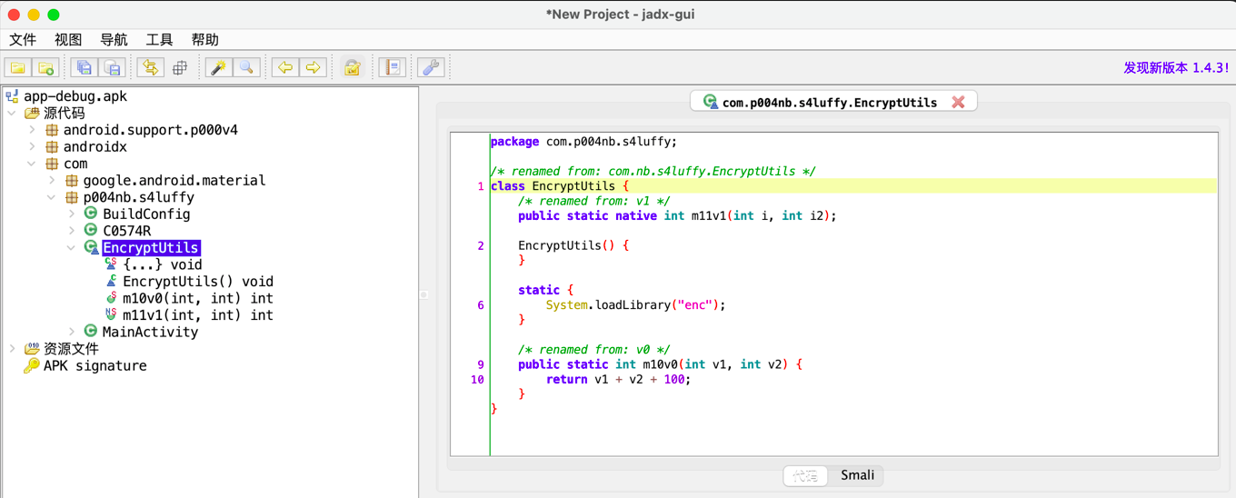The width and height of the screenshot is (1236, 498).
Task: Click the "enc" string in loadLibrary call
Action: click(x=695, y=305)
